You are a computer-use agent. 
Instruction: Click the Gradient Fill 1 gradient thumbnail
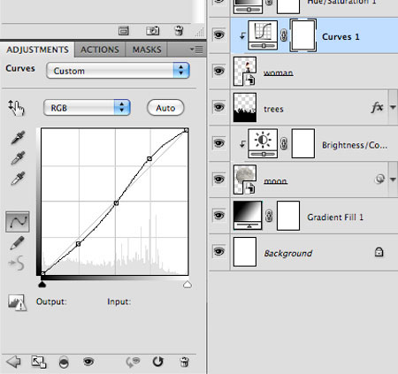[x=248, y=216]
